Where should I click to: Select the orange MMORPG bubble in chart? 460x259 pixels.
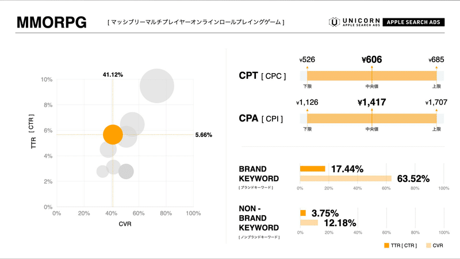point(113,135)
